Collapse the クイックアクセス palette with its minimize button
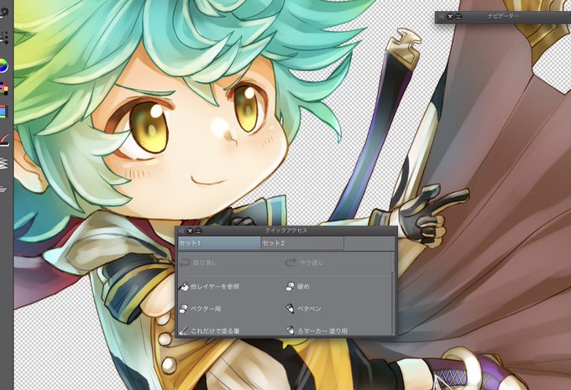Viewport: 571px width, 390px height. pyautogui.click(x=198, y=231)
